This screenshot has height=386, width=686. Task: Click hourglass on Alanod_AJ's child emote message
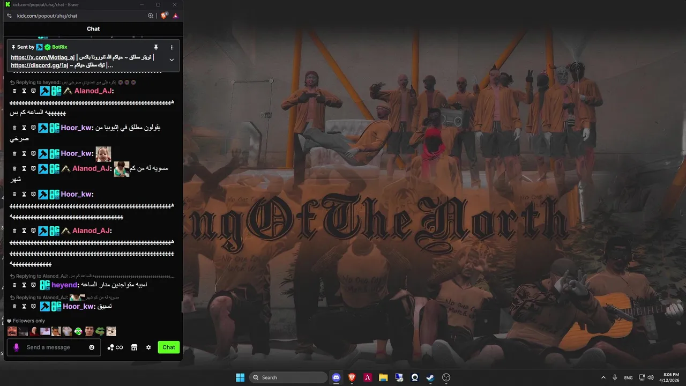tap(24, 169)
